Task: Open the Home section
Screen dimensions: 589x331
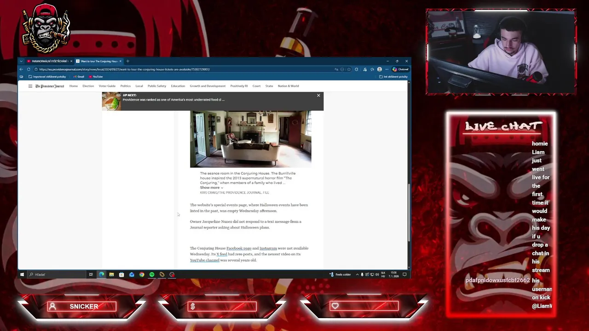Action: pos(74,86)
